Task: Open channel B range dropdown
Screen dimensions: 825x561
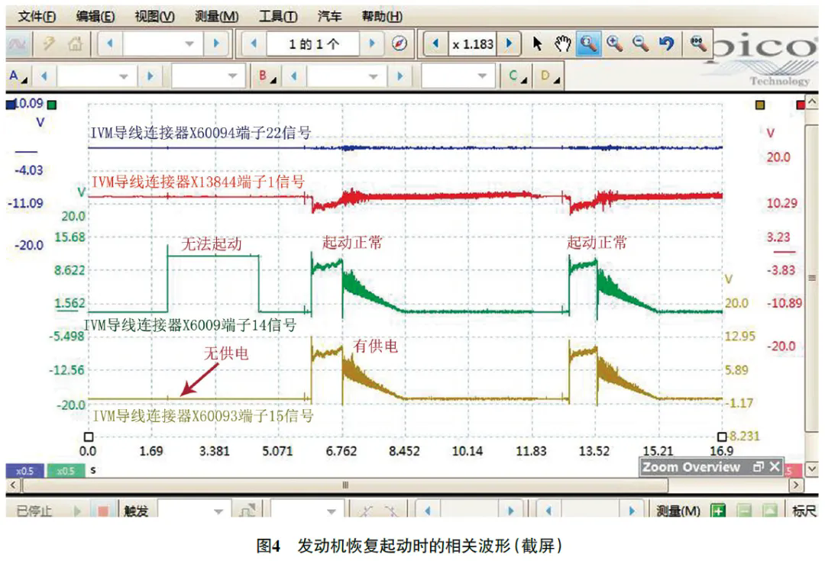Action: point(347,77)
